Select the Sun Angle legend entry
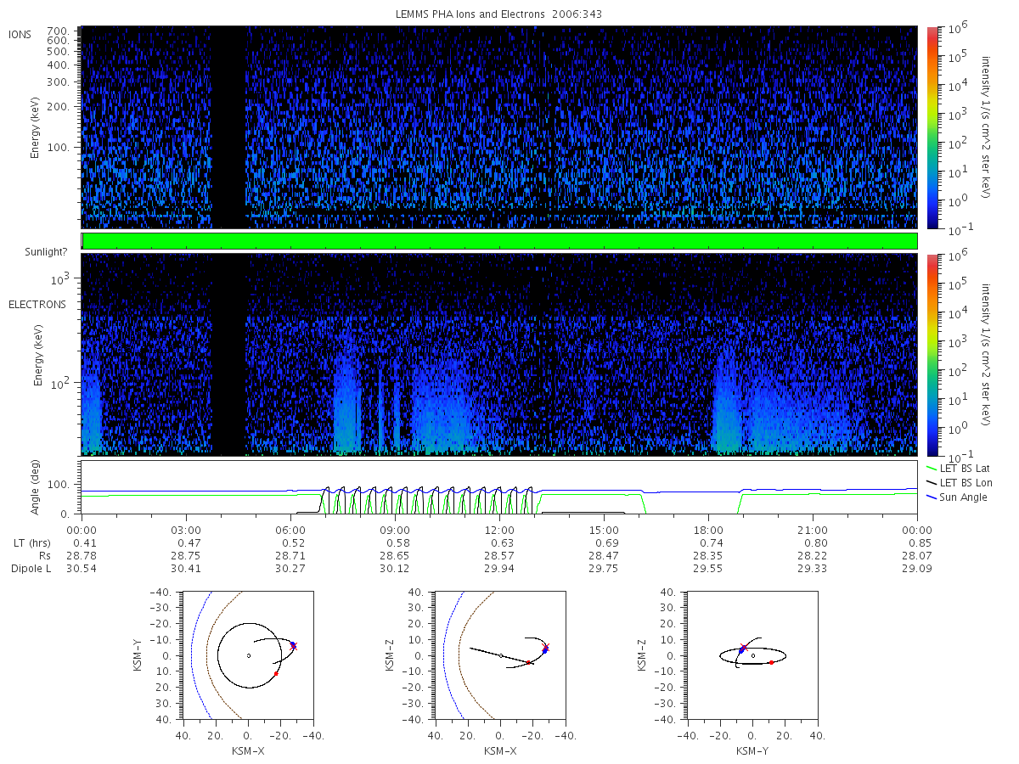Screen dimensions: 1019x764 (x=957, y=497)
